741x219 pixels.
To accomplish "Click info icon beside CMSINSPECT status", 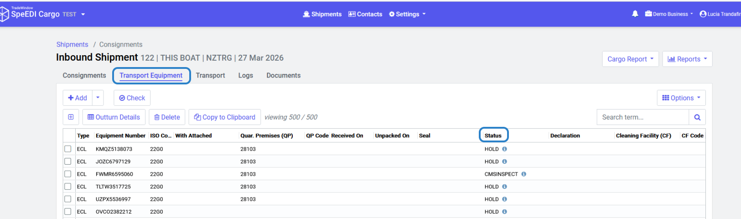I will (x=523, y=174).
